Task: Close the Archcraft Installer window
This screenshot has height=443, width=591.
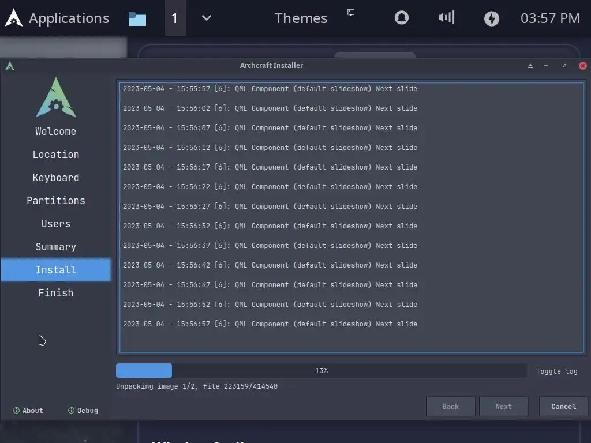Action: 583,66
